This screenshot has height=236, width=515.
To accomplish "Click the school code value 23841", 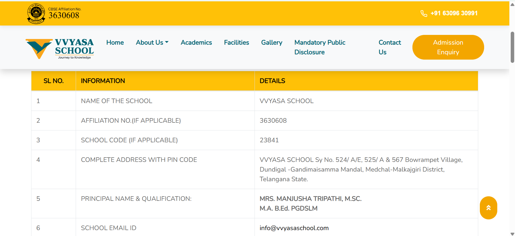I will pos(269,140).
